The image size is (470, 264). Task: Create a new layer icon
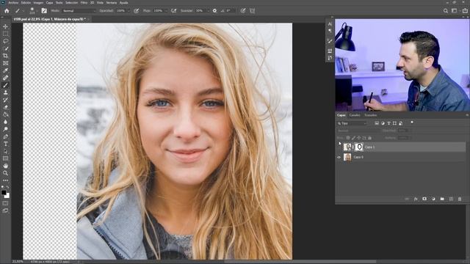pyautogui.click(x=451, y=199)
